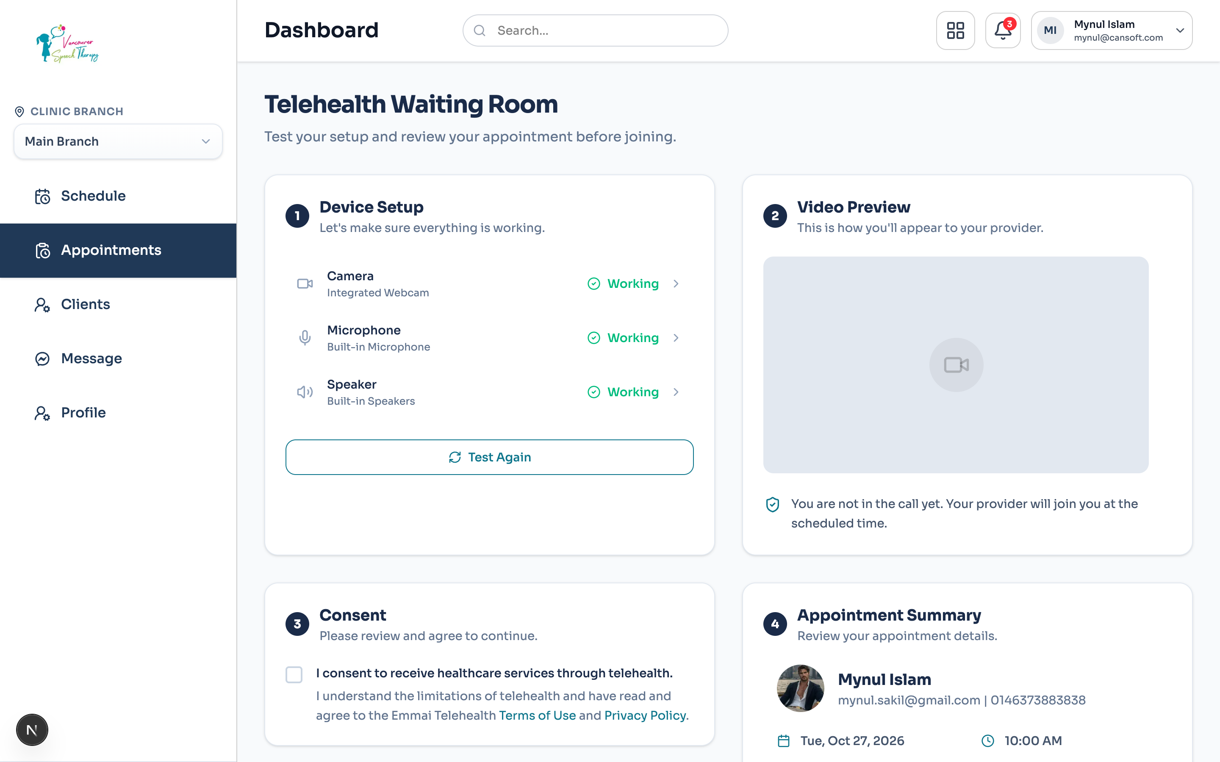
Task: Click the Built-in Microphone label
Action: click(x=378, y=347)
